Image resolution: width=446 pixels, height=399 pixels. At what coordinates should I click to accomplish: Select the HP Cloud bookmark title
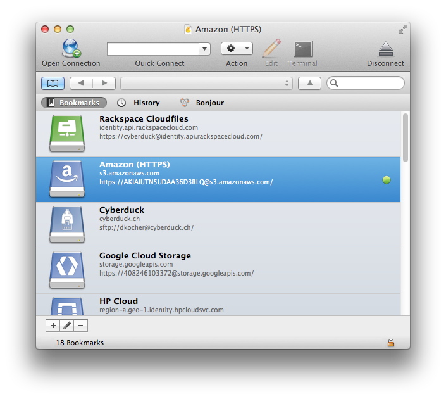(118, 301)
